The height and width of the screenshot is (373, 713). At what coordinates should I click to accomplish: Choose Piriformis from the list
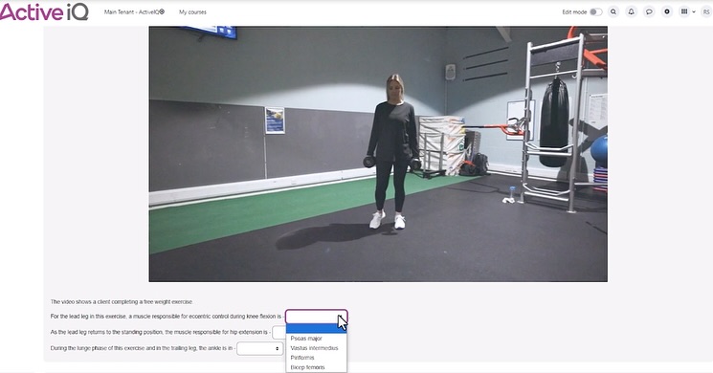[317, 358]
